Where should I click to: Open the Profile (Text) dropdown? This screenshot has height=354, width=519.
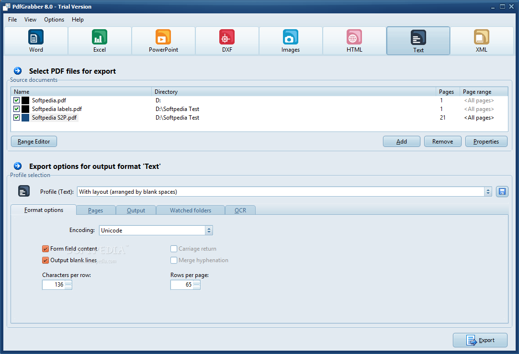point(488,191)
